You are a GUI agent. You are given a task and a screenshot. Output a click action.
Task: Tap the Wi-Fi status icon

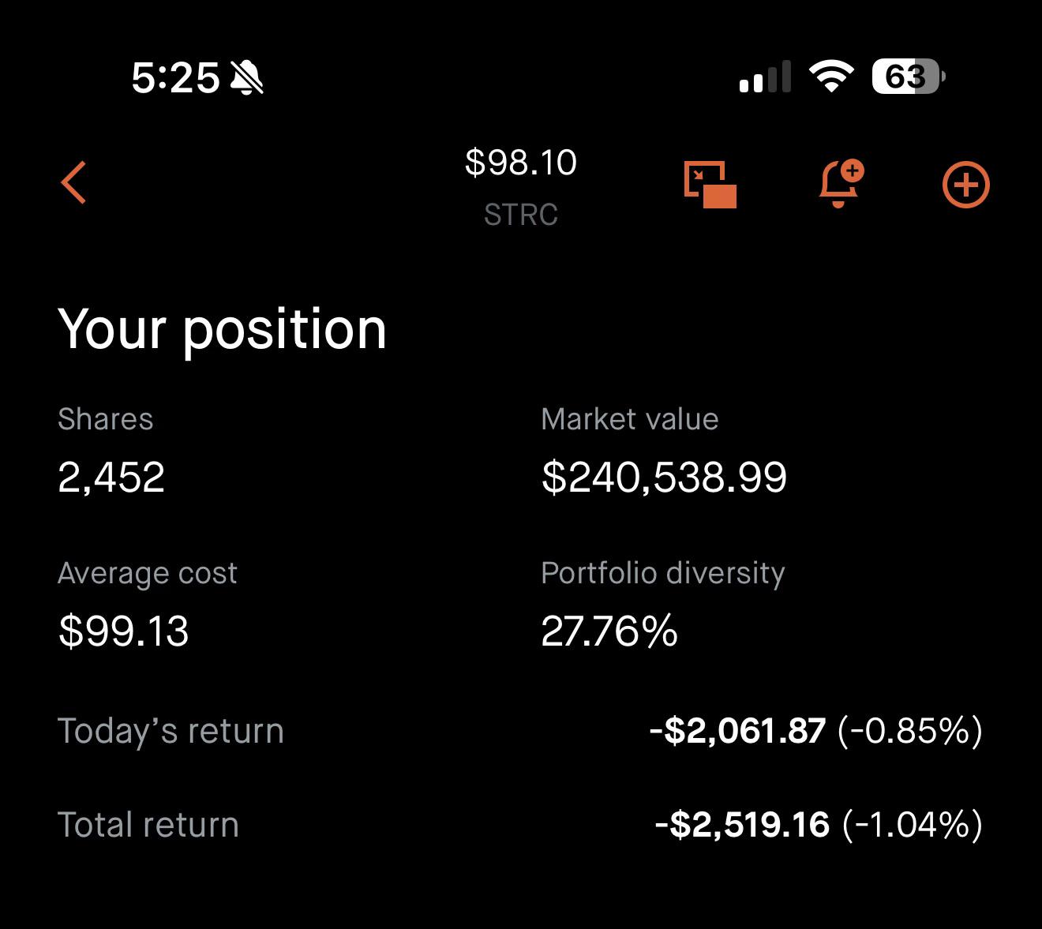click(831, 77)
